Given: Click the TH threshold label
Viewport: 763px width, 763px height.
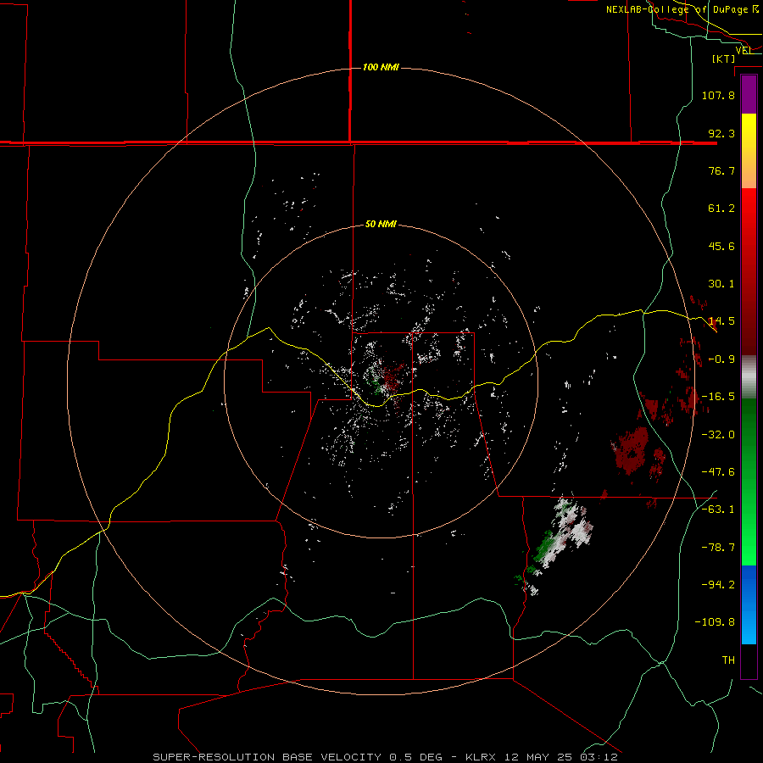Looking at the screenshot, I should click(x=728, y=660).
